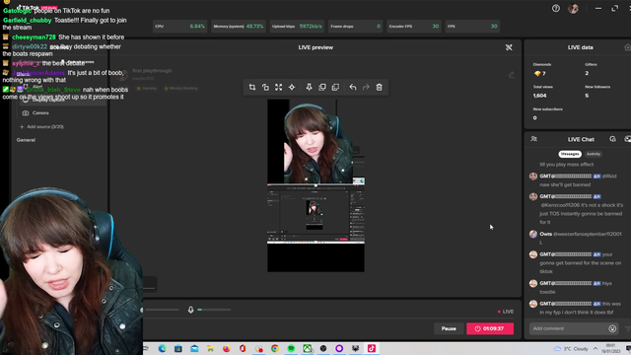Screen dimensions: 631x355
Task: Open the emoji picker in comment box
Action: click(x=612, y=328)
